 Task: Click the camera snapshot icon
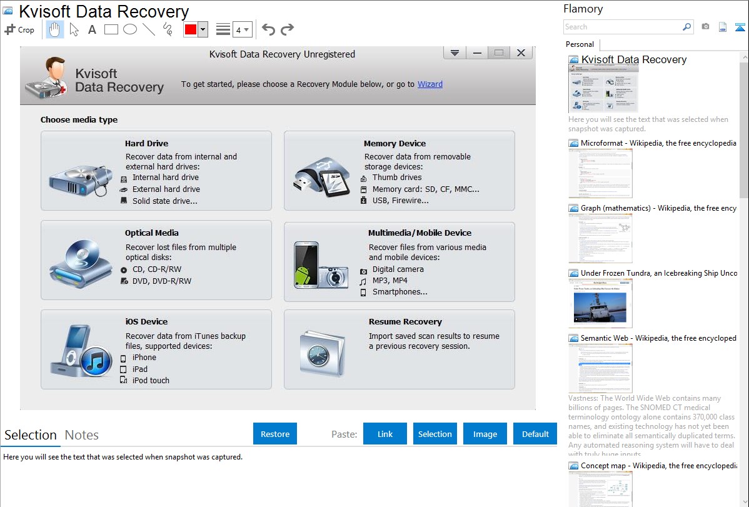point(705,27)
